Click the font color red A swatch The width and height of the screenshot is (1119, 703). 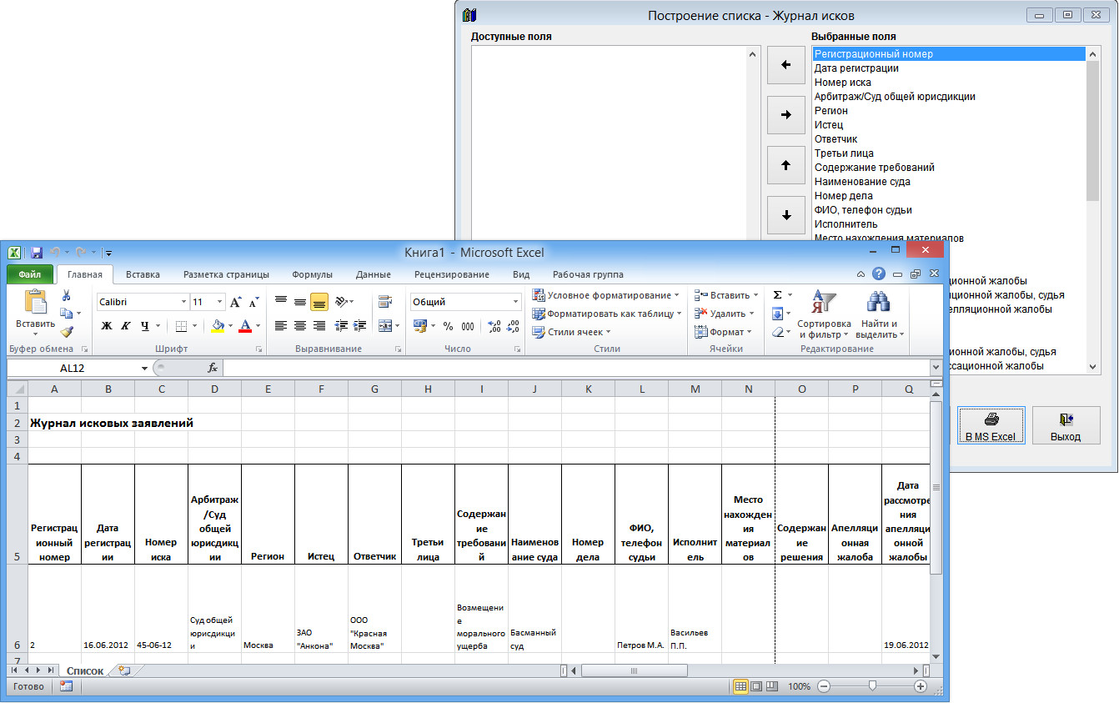click(x=245, y=326)
